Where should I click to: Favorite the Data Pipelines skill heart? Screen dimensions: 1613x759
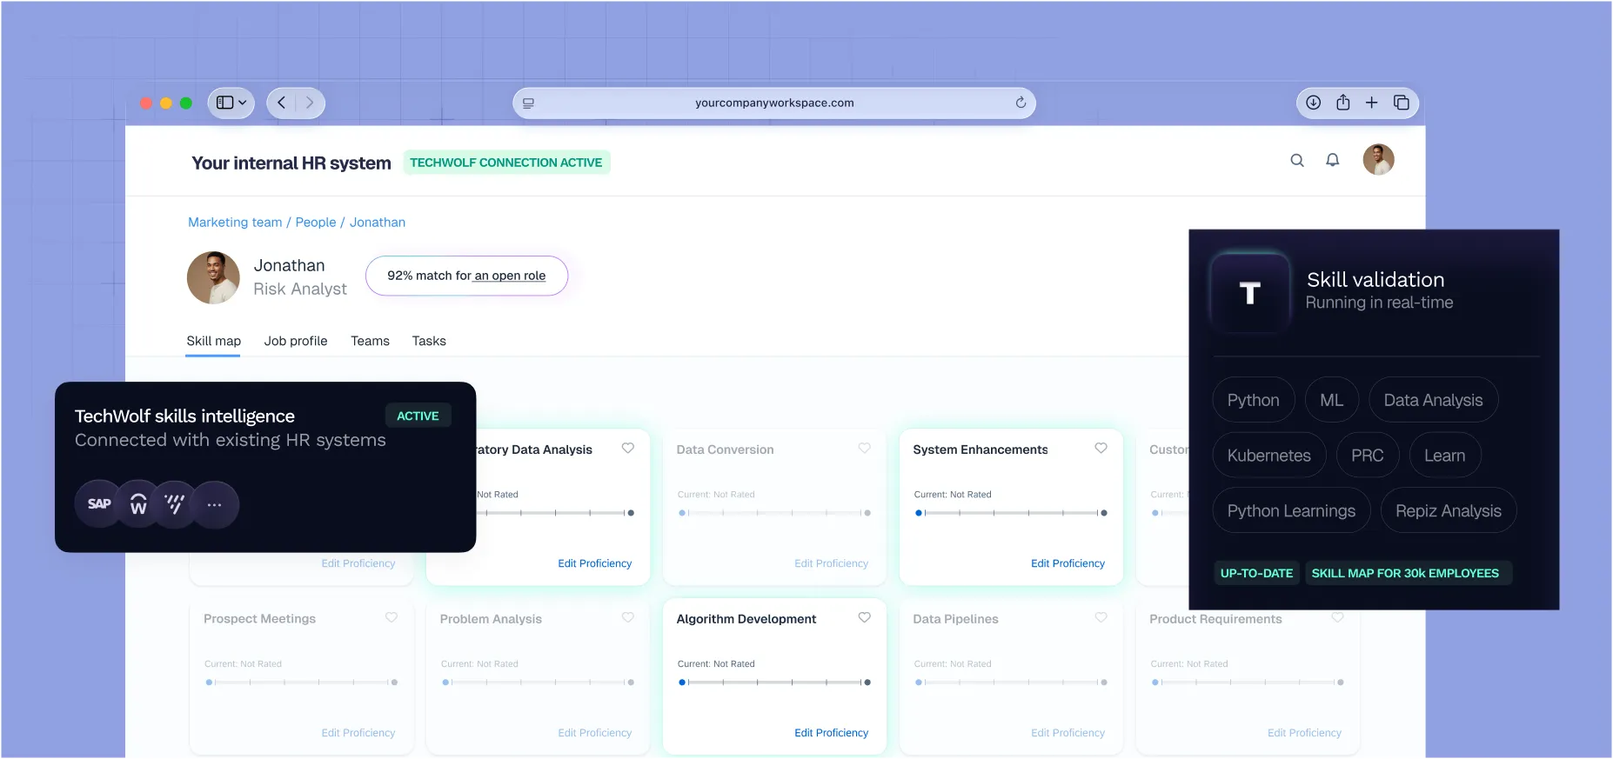pyautogui.click(x=1101, y=617)
